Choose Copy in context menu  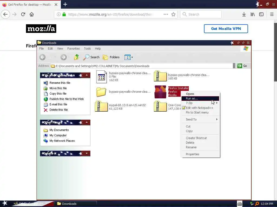click(x=200, y=131)
